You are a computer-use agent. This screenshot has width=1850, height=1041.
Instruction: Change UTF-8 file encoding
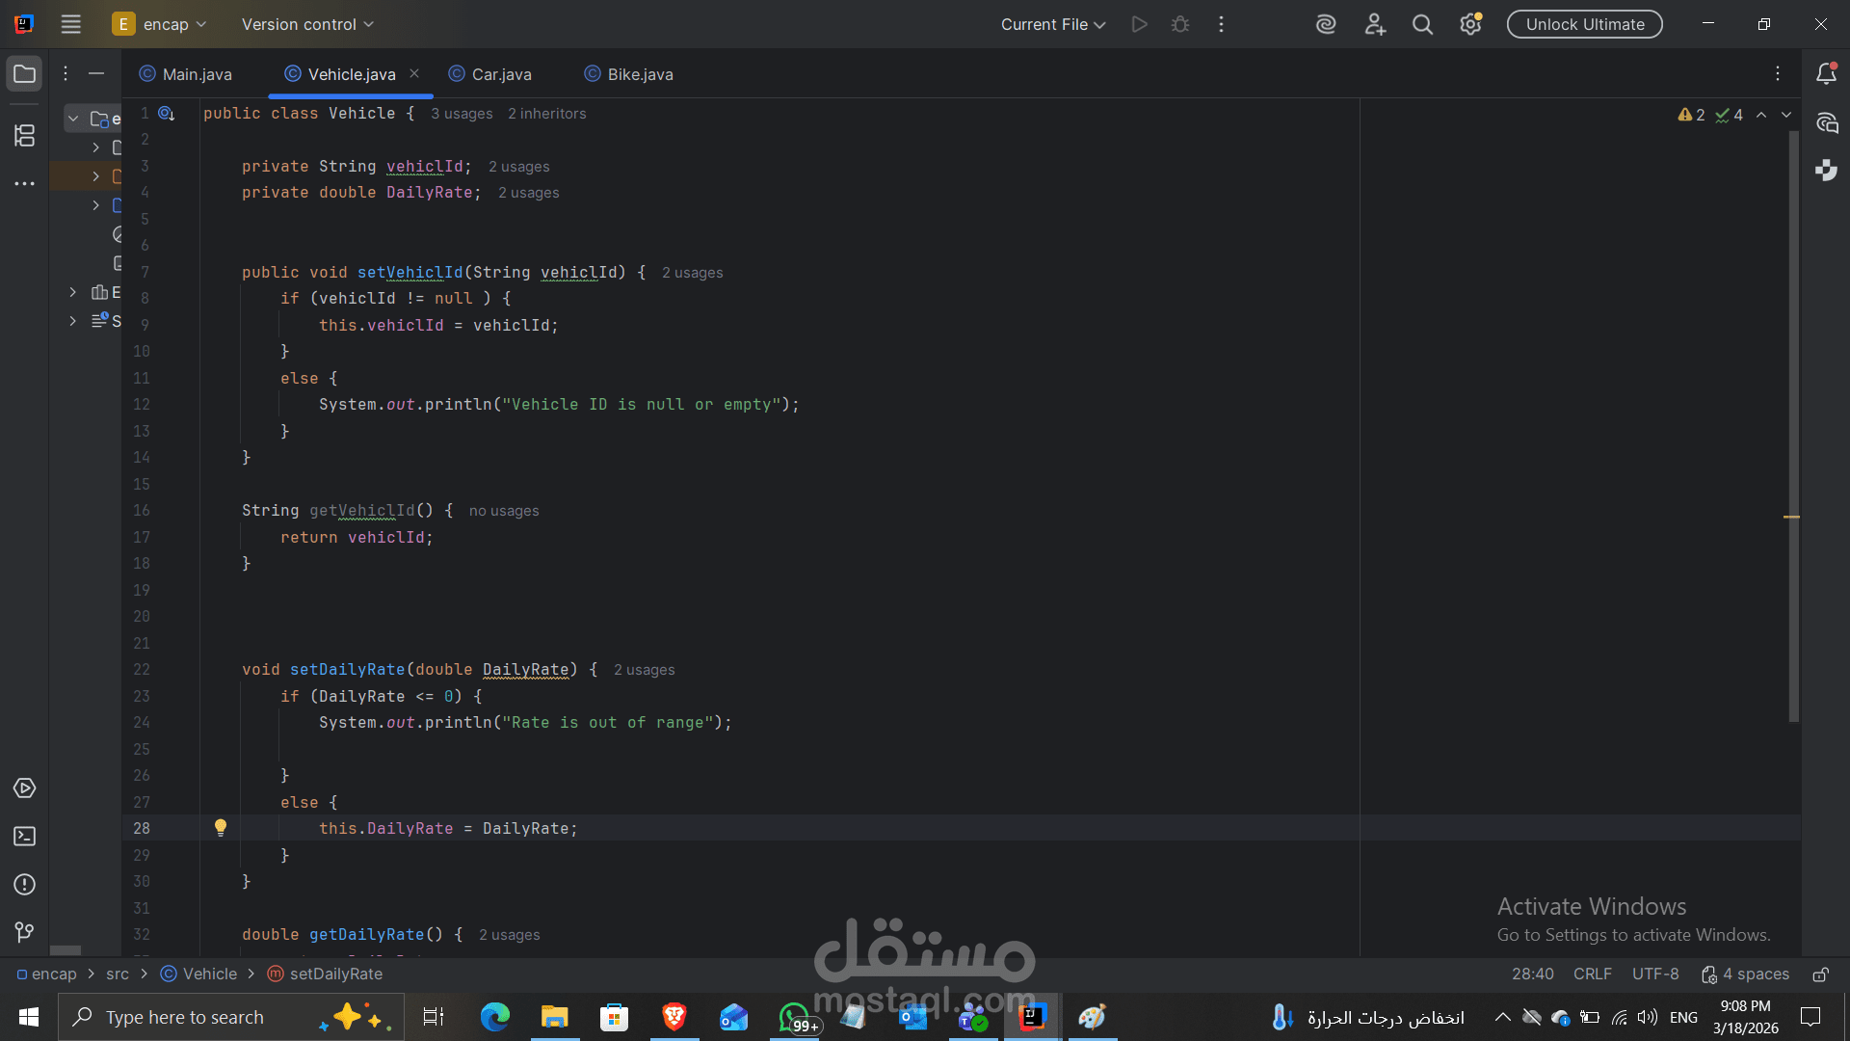pyautogui.click(x=1655, y=974)
